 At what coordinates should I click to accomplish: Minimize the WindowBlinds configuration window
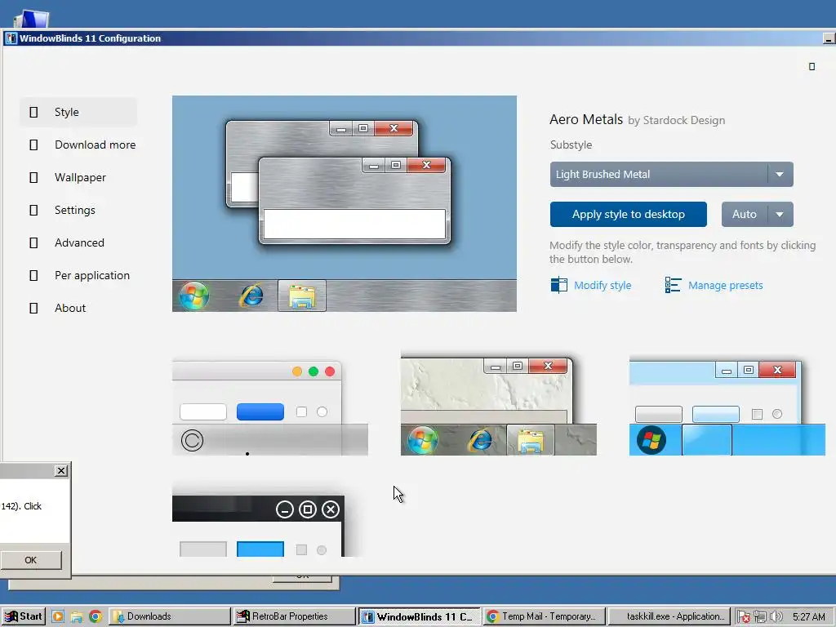(x=829, y=38)
